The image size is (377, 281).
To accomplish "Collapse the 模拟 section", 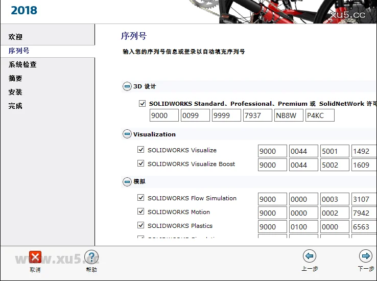I will (127, 182).
